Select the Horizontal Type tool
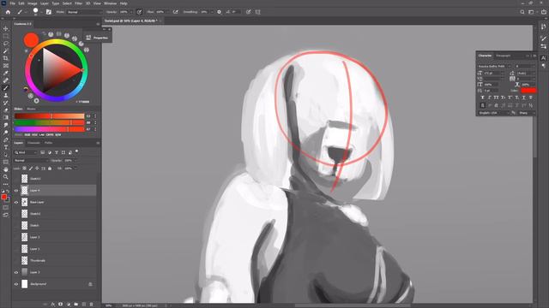Screen dimensions: 549x308 [6, 147]
